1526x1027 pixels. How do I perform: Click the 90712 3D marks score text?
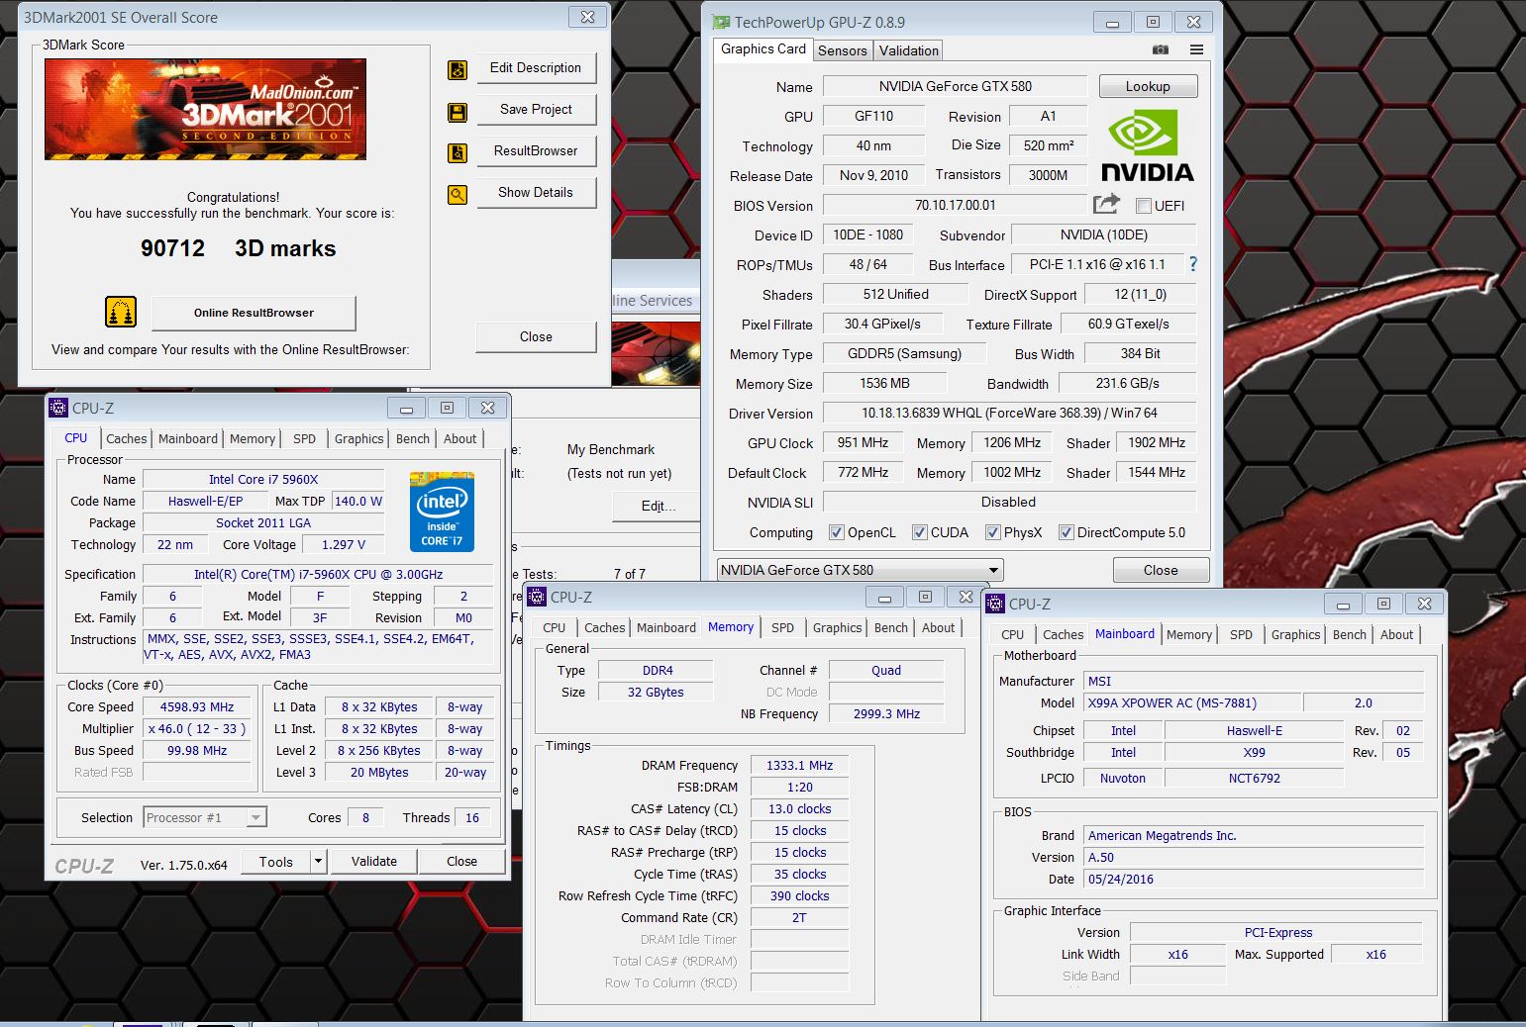[x=238, y=248]
